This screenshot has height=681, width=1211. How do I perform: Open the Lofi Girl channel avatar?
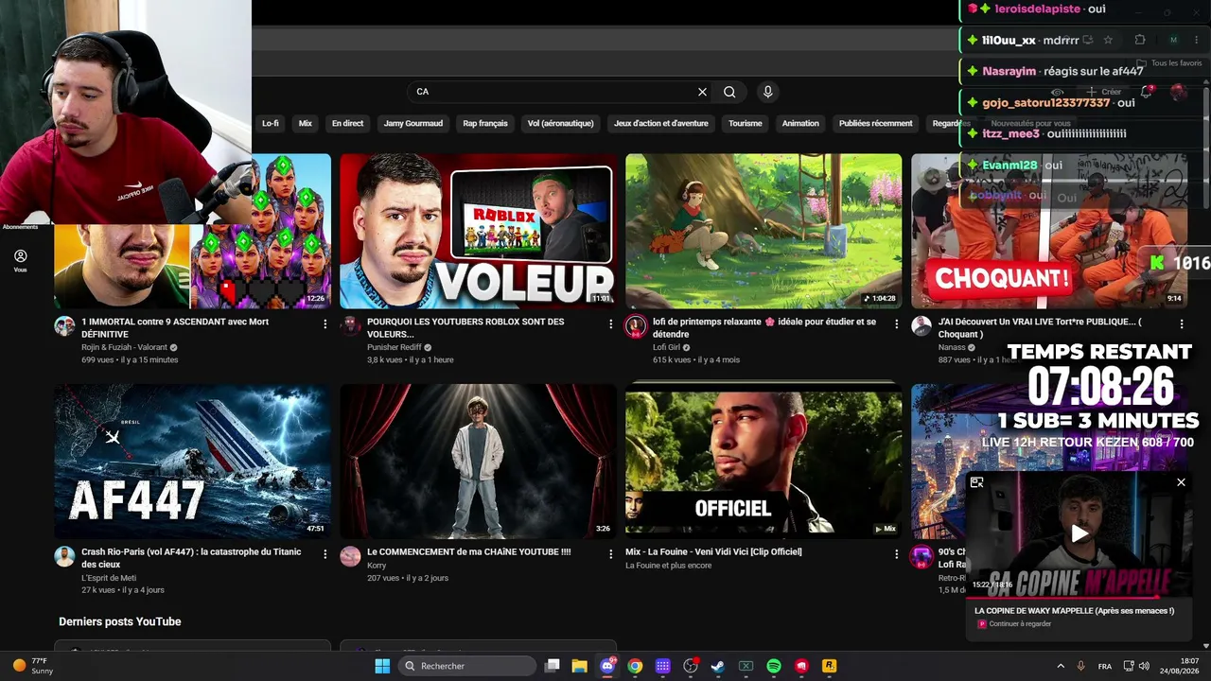point(636,326)
